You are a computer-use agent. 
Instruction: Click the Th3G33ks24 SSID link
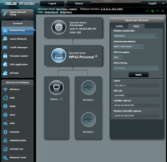(x=51, y=12)
